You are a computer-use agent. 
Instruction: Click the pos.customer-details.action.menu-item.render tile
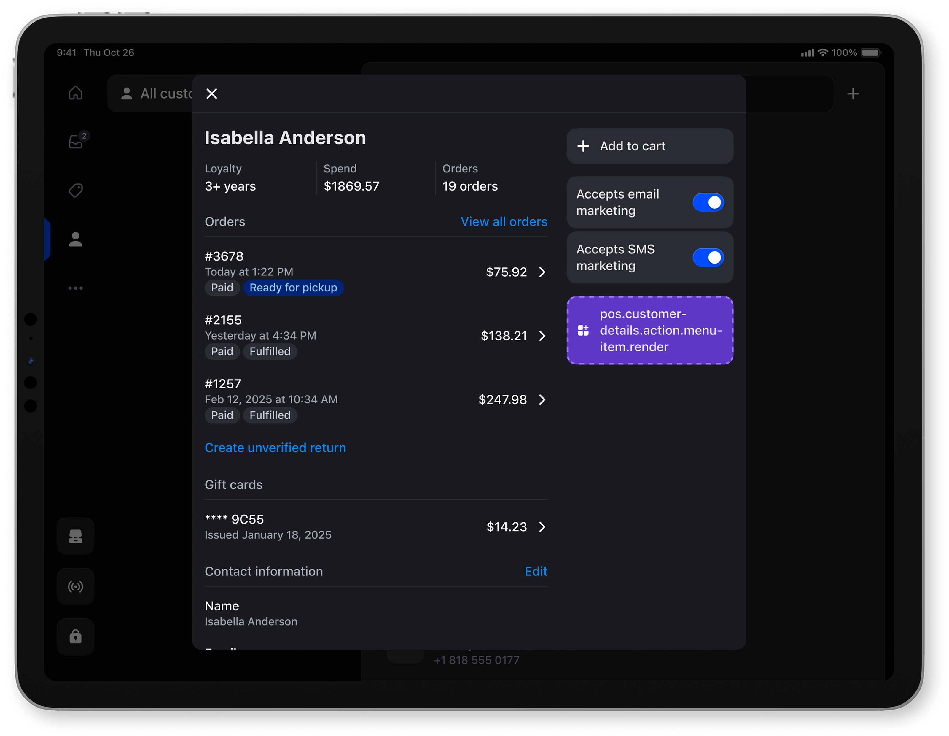(x=649, y=330)
